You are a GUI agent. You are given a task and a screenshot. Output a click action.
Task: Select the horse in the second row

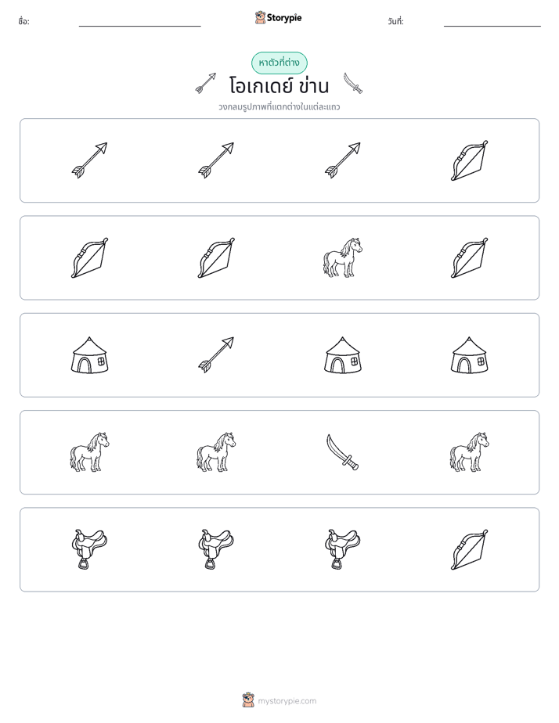[x=343, y=257]
